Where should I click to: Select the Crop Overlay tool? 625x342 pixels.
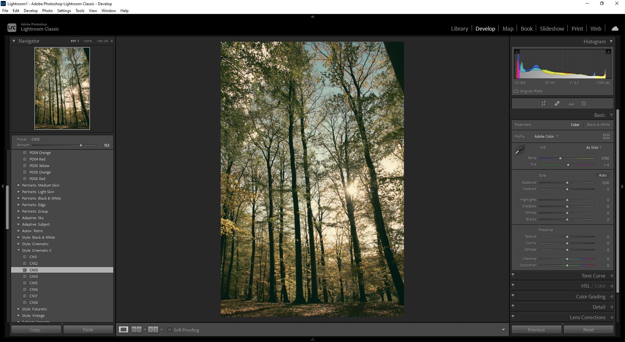544,103
